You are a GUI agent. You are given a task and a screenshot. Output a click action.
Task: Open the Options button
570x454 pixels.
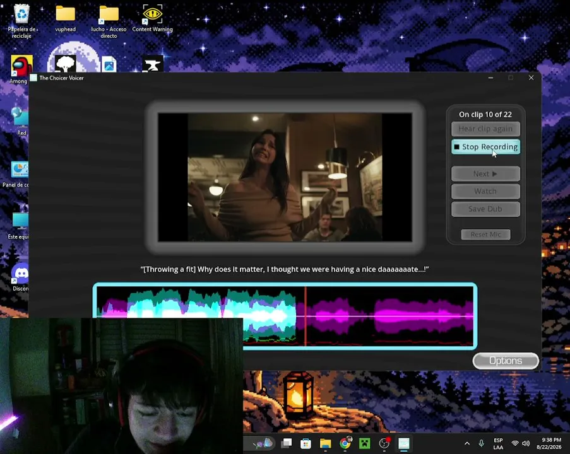click(506, 361)
